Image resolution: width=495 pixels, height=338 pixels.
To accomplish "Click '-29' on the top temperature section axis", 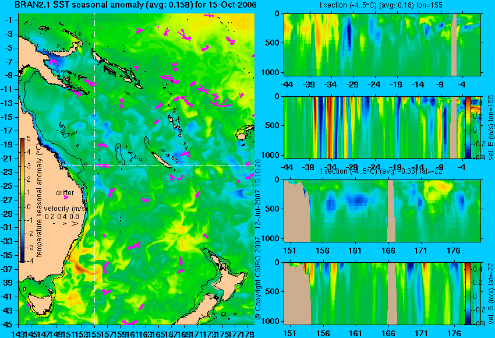I will 352,85.
